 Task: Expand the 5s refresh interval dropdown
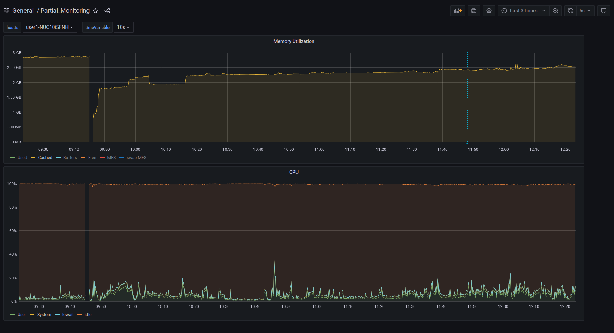[x=585, y=11]
